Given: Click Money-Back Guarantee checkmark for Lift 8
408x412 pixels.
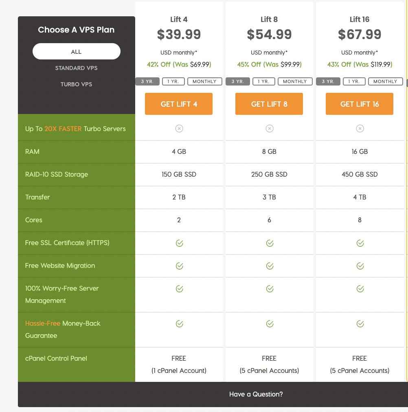Looking at the screenshot, I should pos(270,324).
